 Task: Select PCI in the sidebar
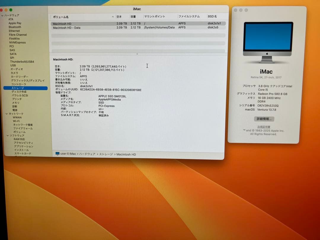(x=12, y=46)
